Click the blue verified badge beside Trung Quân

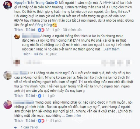(x=56, y=3)
